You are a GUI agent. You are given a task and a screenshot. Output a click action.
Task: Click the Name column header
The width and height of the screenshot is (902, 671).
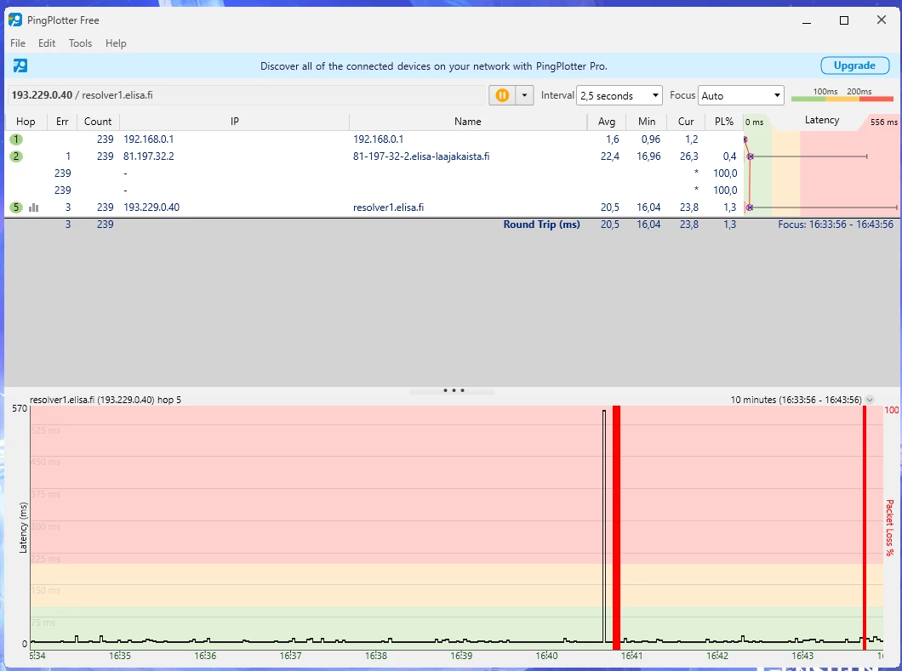pos(468,122)
